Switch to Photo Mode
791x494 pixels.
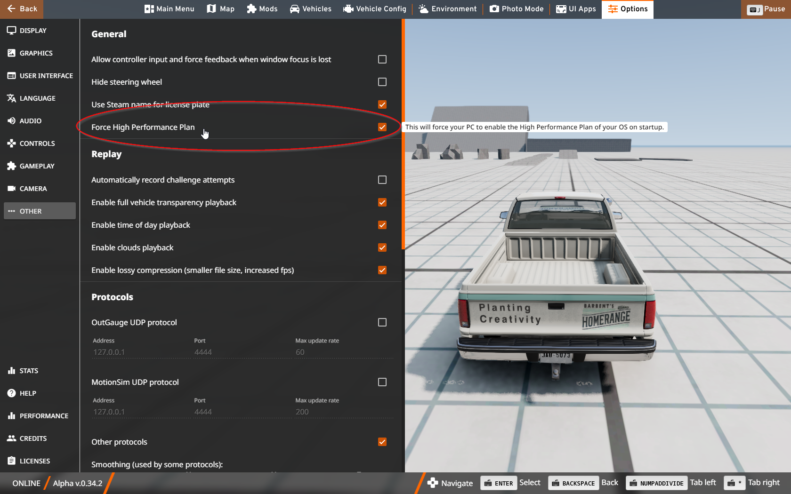pyautogui.click(x=517, y=9)
